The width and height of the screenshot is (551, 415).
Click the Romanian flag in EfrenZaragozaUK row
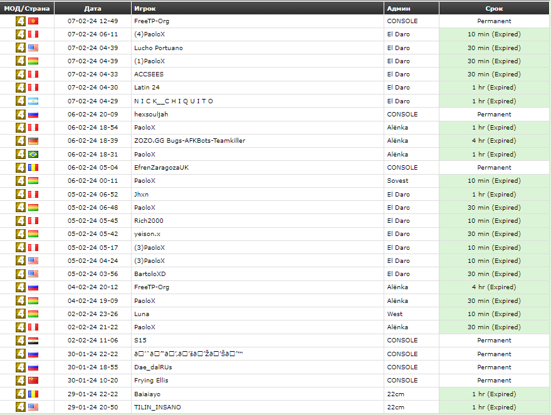point(33,168)
